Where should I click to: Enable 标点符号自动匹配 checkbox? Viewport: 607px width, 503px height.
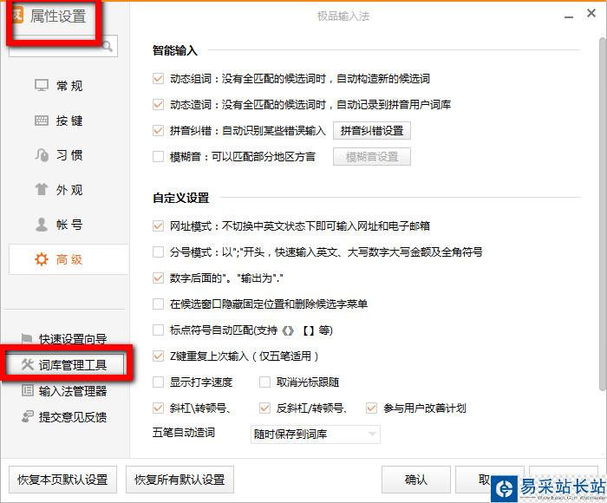tap(158, 330)
